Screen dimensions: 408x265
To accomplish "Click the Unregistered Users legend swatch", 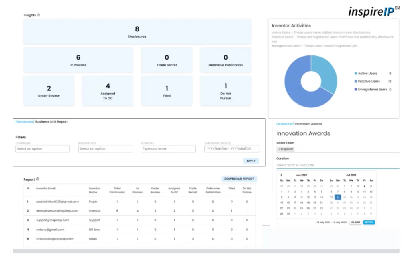I will pyautogui.click(x=355, y=90).
